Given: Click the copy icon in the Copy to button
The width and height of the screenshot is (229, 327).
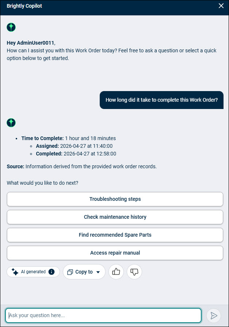Looking at the screenshot, I should [x=70, y=272].
